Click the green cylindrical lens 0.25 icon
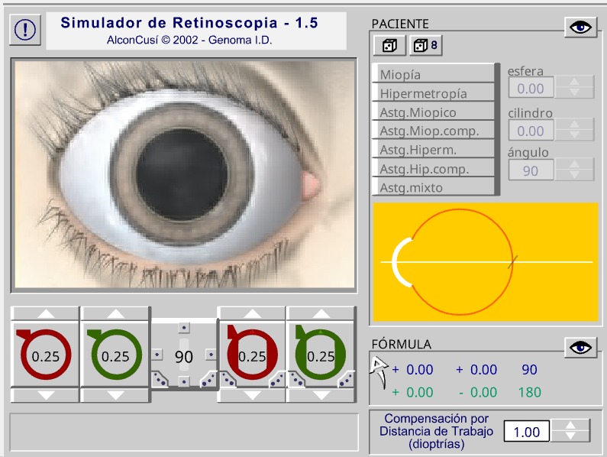The width and height of the screenshot is (607, 457). point(321,355)
